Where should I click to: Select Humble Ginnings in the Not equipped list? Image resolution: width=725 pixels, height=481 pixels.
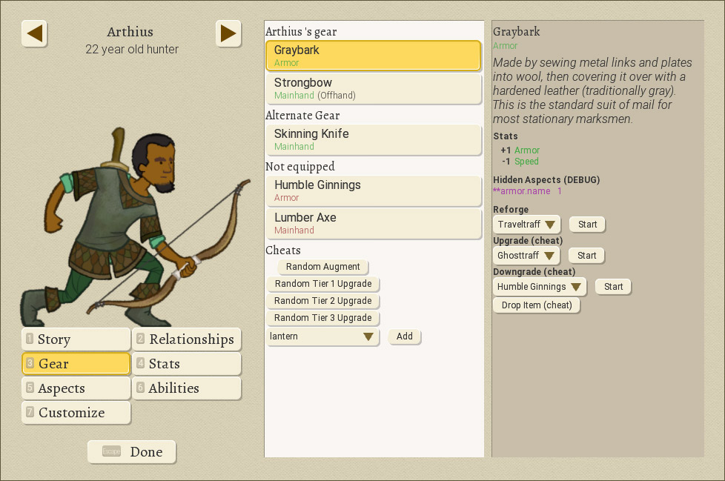coord(374,190)
